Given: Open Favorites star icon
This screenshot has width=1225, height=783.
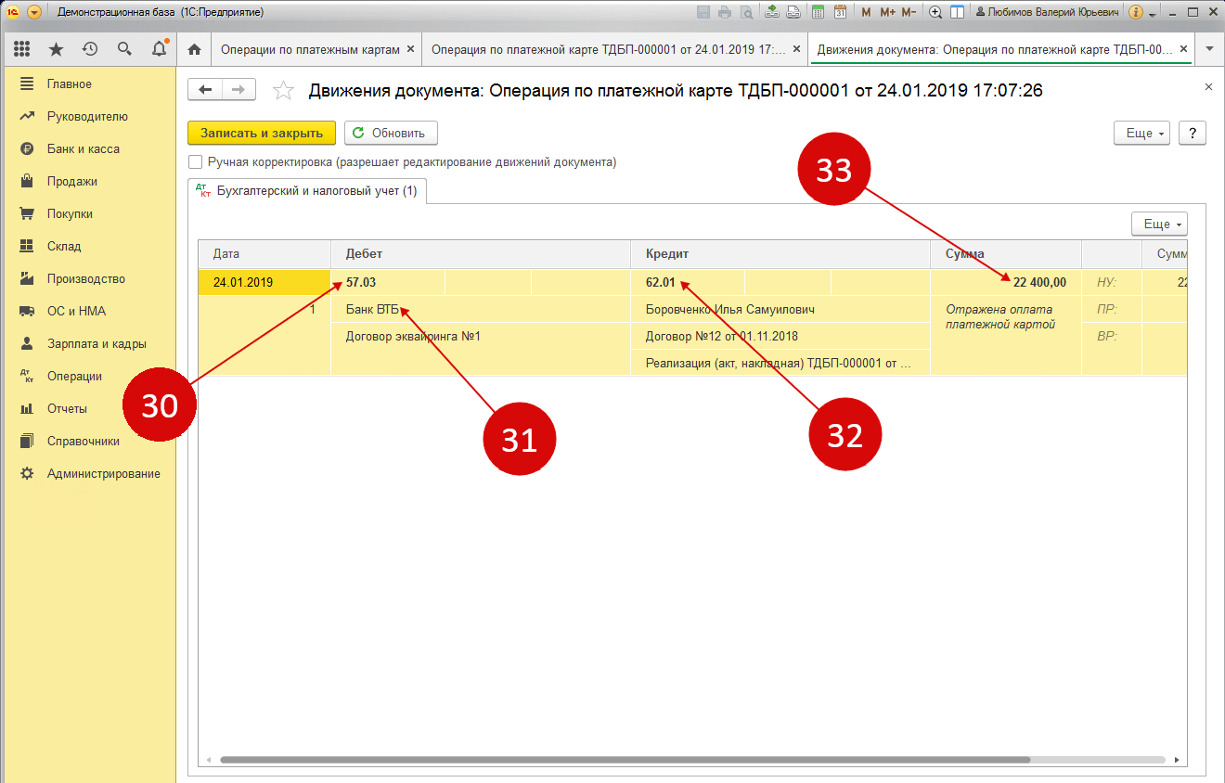Looking at the screenshot, I should coord(56,49).
